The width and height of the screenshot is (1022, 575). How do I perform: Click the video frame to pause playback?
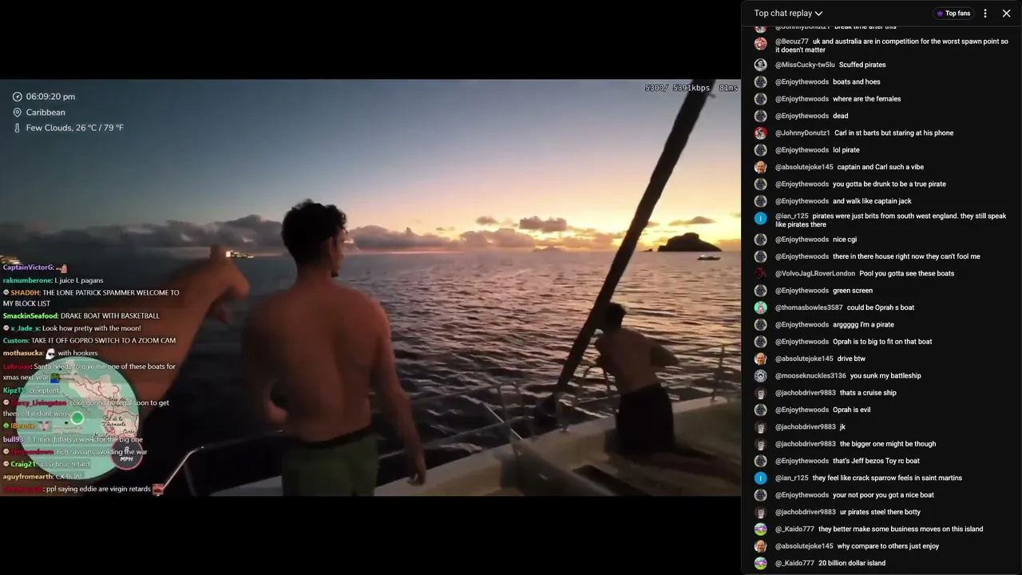(x=370, y=287)
